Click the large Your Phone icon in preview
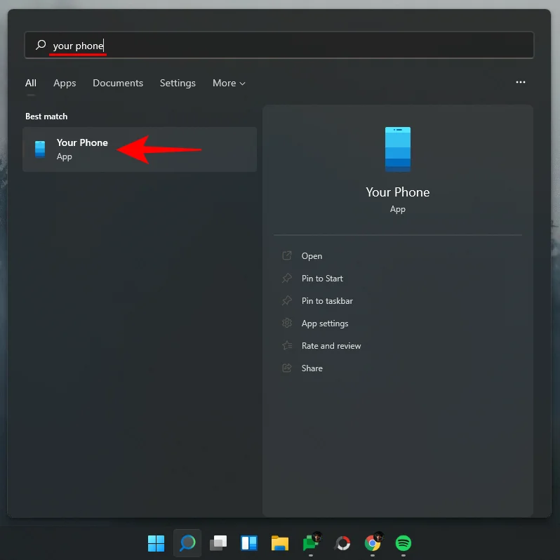 [x=397, y=149]
